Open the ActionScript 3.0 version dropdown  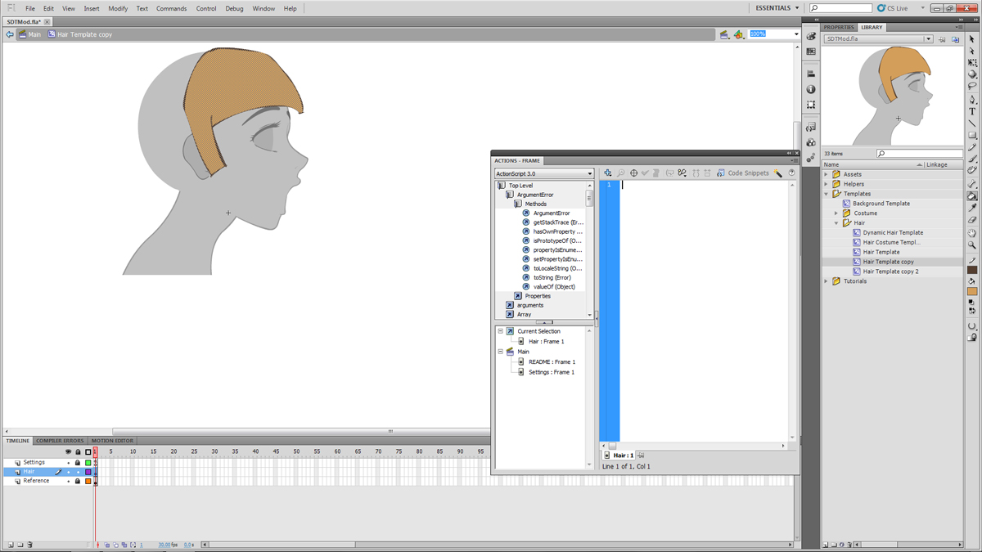[544, 173]
